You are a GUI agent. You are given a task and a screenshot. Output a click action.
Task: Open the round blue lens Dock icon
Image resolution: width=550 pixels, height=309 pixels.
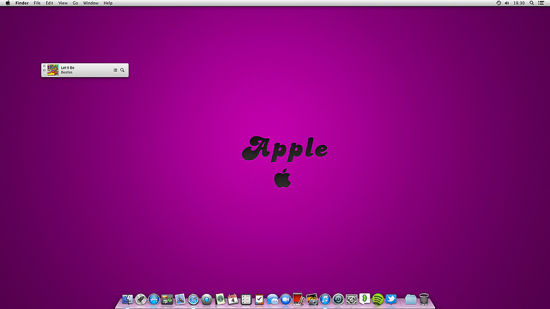[207, 299]
